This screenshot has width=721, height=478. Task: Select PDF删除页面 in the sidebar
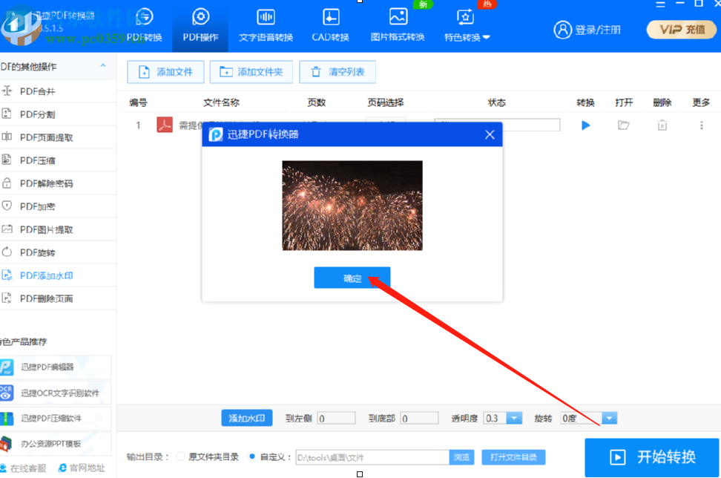coord(57,298)
